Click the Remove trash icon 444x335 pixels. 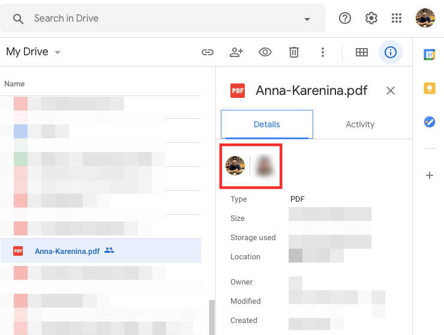click(294, 52)
